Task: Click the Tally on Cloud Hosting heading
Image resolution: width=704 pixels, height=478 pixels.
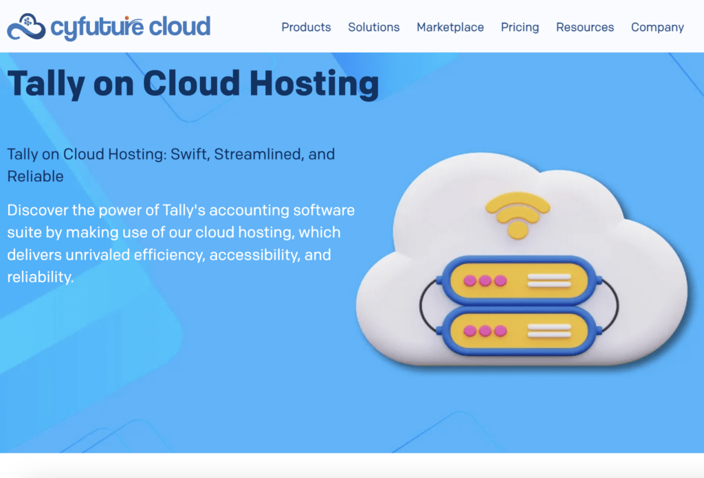Action: point(193,84)
